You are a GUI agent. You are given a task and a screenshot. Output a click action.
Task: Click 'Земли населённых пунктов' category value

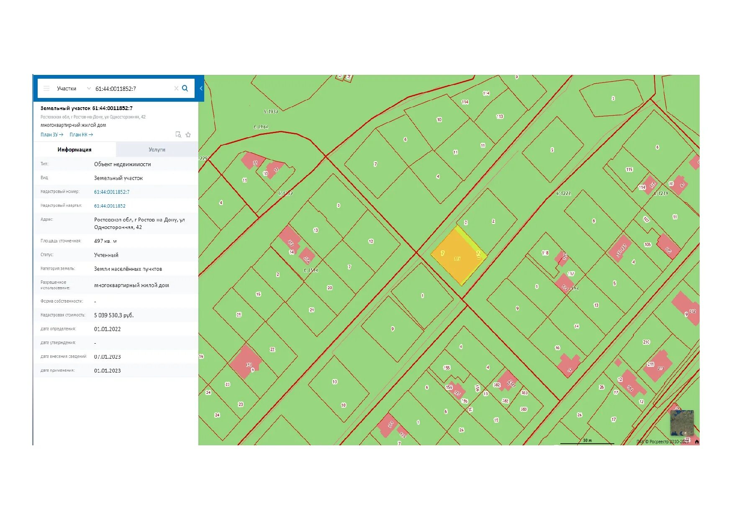point(128,269)
